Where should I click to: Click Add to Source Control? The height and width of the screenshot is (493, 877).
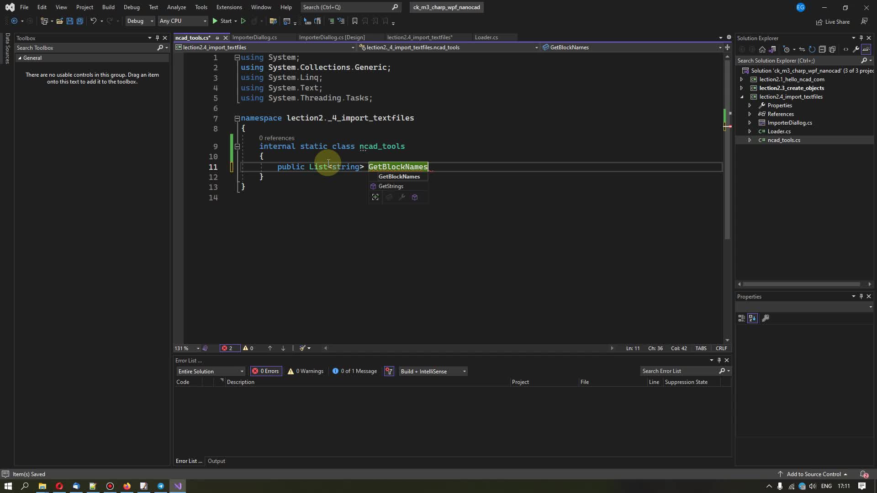[x=813, y=474]
